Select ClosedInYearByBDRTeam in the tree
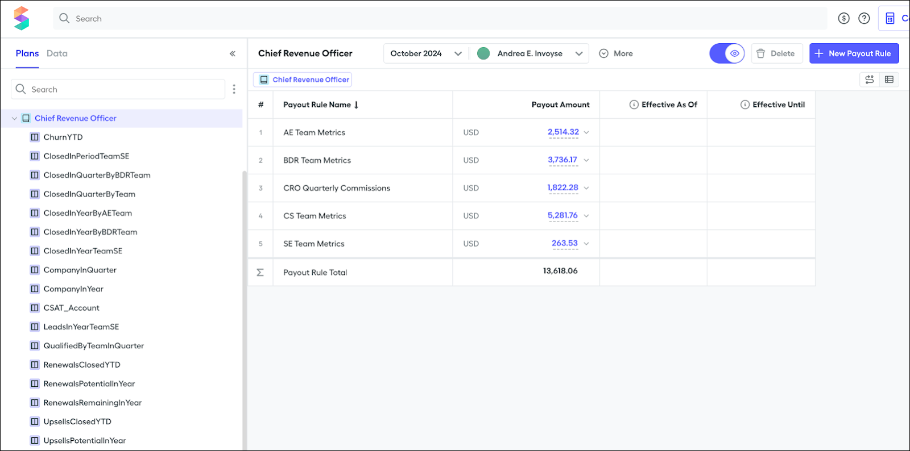 [x=90, y=232]
